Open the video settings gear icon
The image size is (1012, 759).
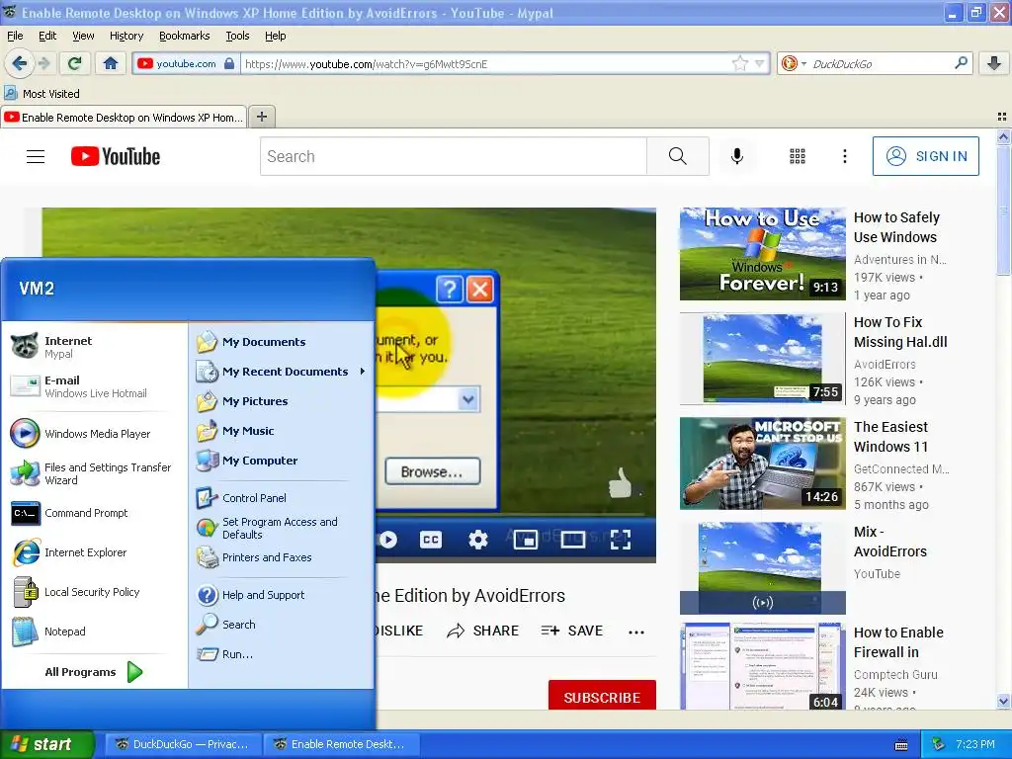click(477, 539)
